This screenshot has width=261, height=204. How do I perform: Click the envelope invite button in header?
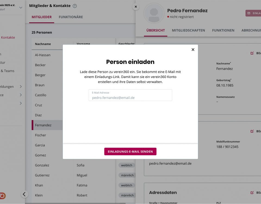(x=253, y=13)
